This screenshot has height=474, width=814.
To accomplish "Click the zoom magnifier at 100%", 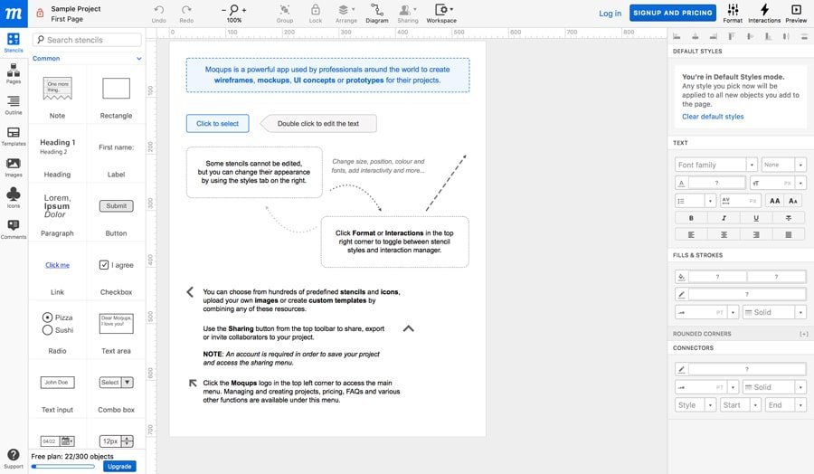I will click(234, 9).
